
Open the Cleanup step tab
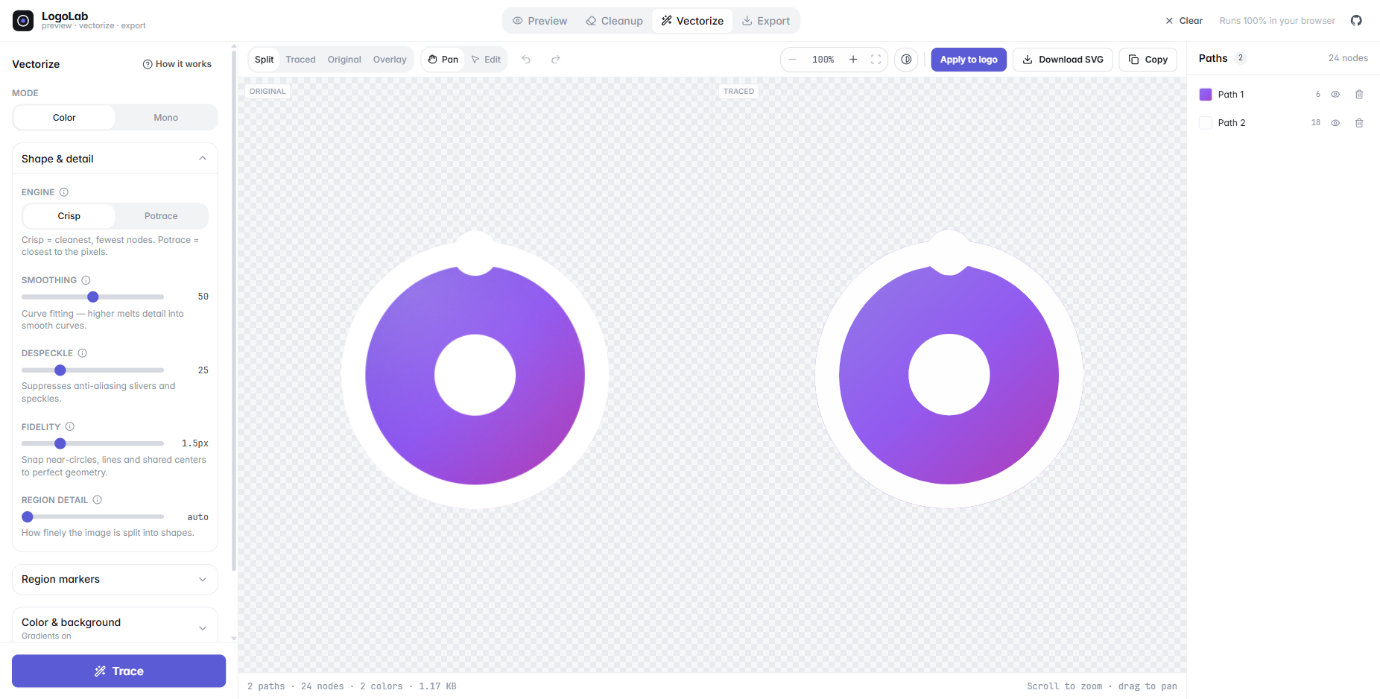pyautogui.click(x=614, y=21)
